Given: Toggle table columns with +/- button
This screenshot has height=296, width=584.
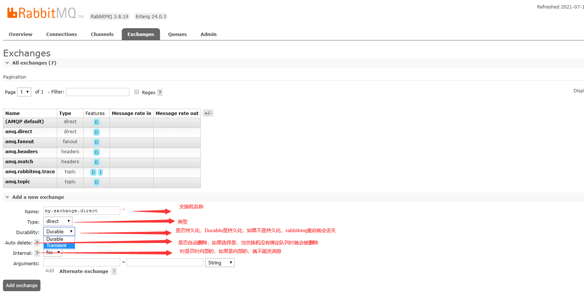Looking at the screenshot, I should pos(208,113).
